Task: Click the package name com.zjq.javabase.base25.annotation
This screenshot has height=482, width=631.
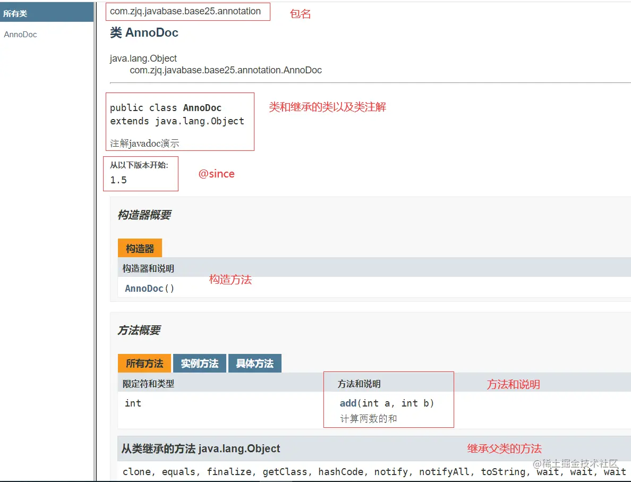Action: [x=185, y=11]
